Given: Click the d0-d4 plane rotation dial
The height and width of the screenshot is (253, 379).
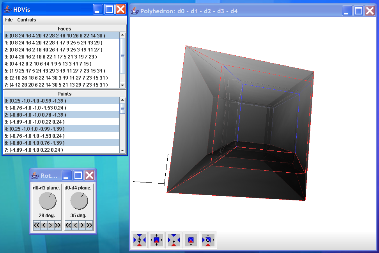Looking at the screenshot, I should pyautogui.click(x=79, y=201).
